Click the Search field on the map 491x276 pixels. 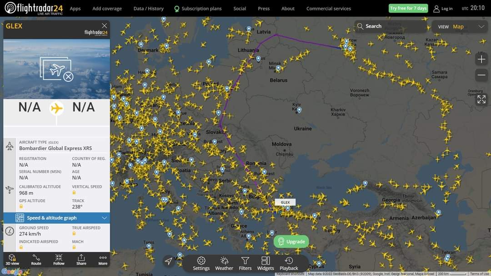tap(390, 26)
